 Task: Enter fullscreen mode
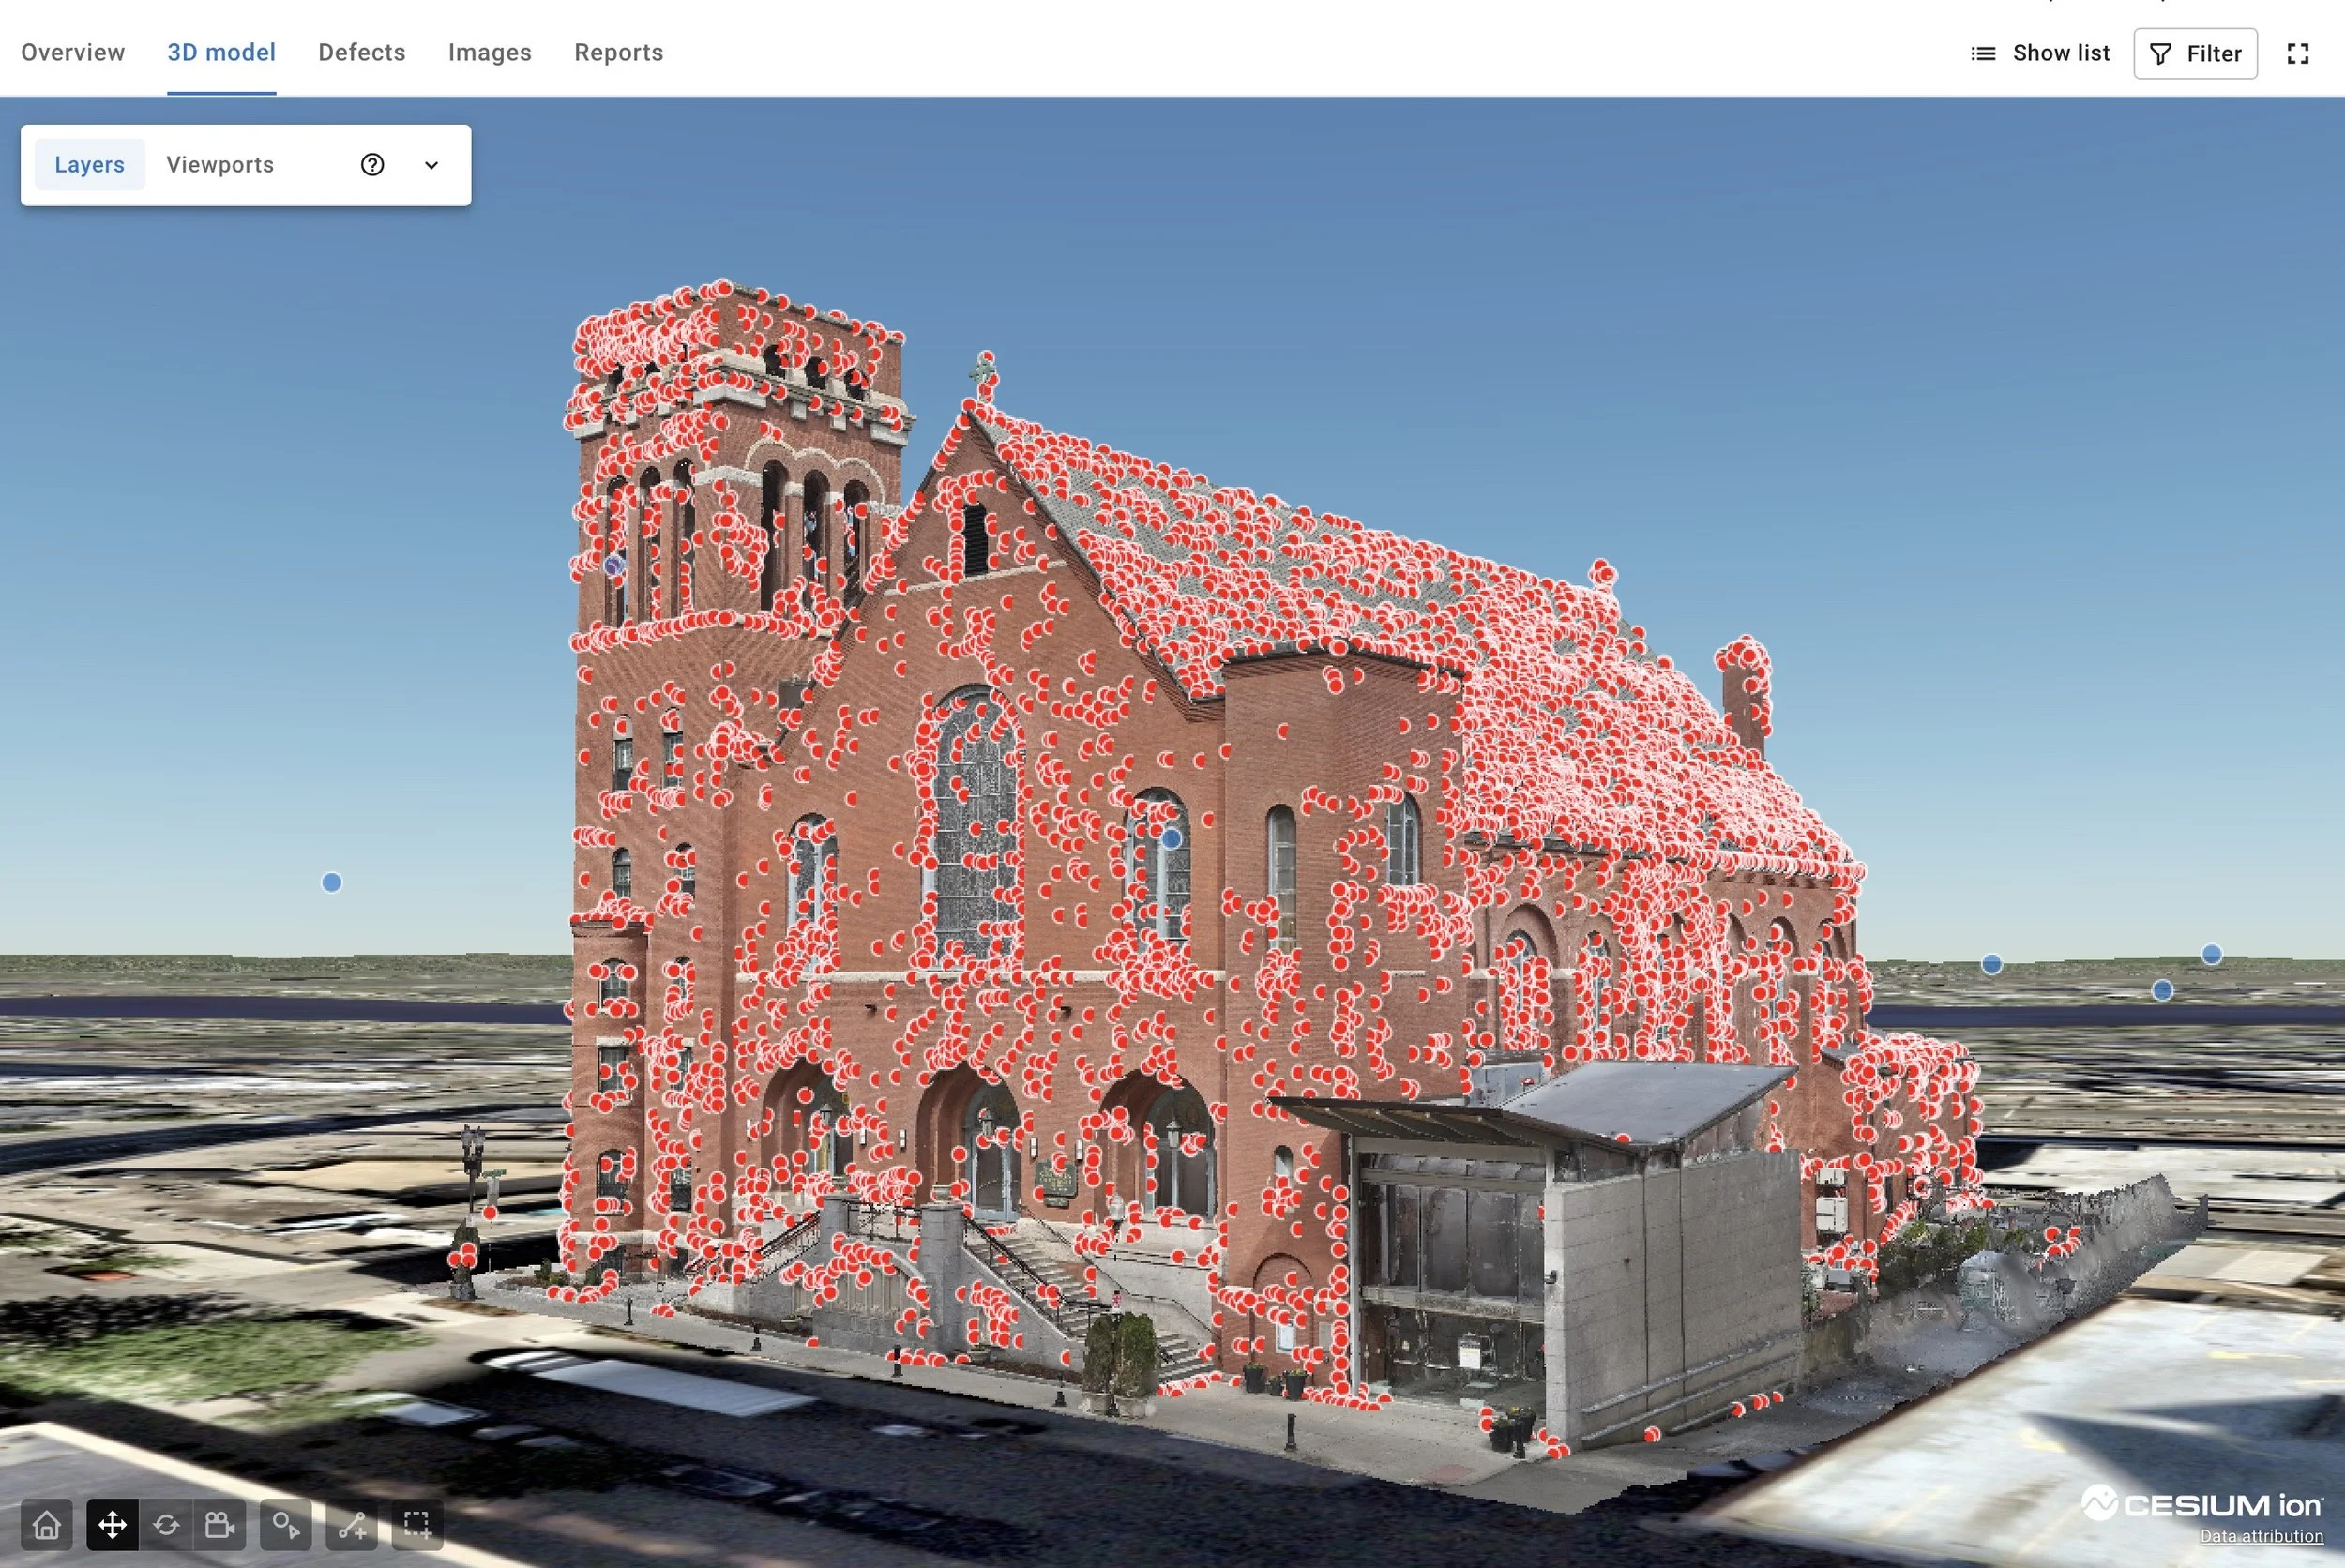pos(2298,54)
